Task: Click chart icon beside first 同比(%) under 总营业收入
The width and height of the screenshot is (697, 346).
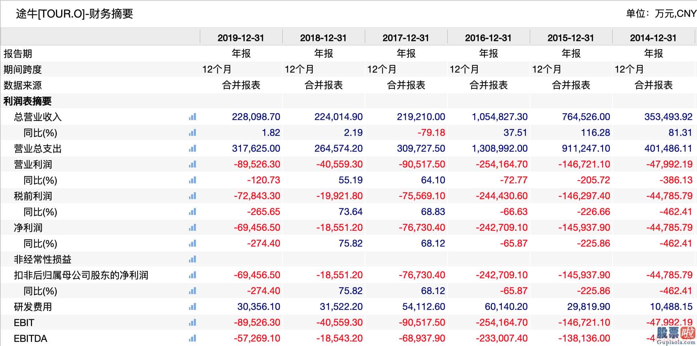Action: [x=192, y=133]
